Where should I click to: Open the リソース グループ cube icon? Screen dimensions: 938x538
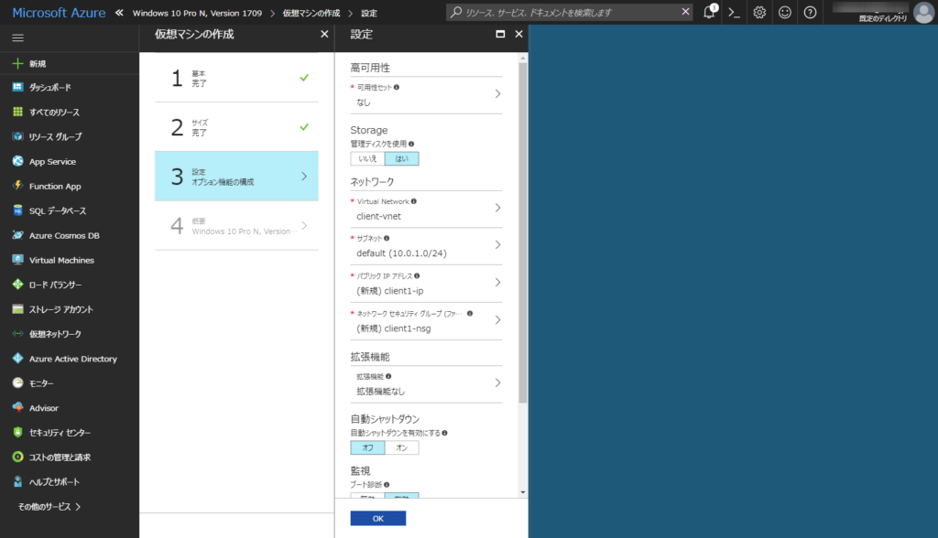[18, 136]
